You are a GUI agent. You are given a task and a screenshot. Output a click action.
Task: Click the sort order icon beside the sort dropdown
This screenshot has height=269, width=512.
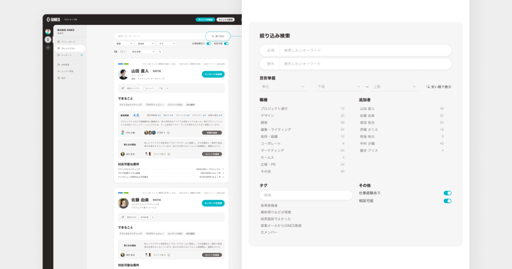coord(160,51)
